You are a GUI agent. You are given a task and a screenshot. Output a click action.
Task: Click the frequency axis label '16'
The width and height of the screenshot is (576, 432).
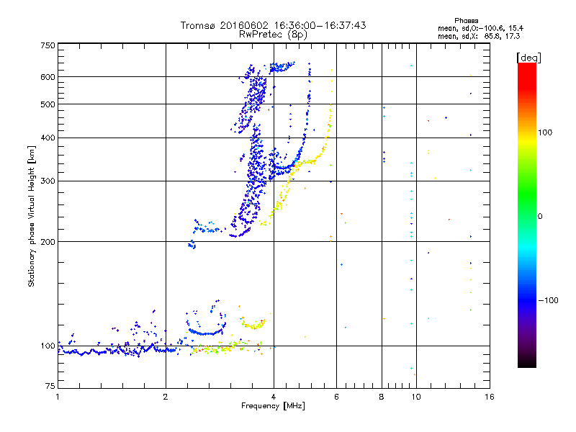(490, 397)
